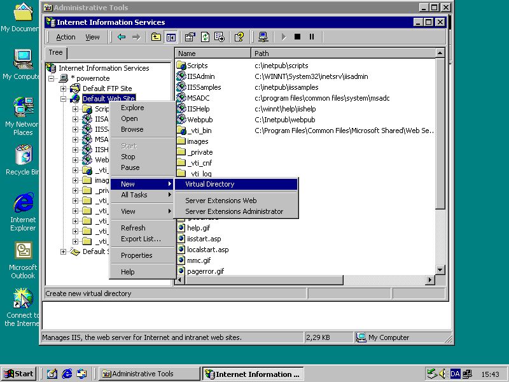This screenshot has width=509, height=382.
Task: Open the Windows Start button
Action: point(18,374)
